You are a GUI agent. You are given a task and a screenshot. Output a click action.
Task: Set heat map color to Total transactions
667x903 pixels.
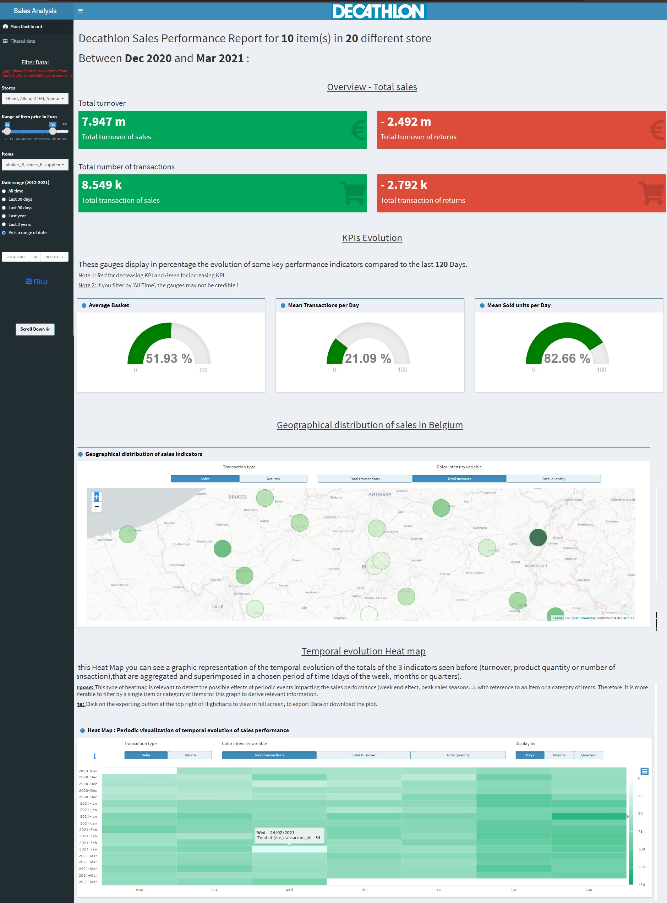tap(269, 755)
